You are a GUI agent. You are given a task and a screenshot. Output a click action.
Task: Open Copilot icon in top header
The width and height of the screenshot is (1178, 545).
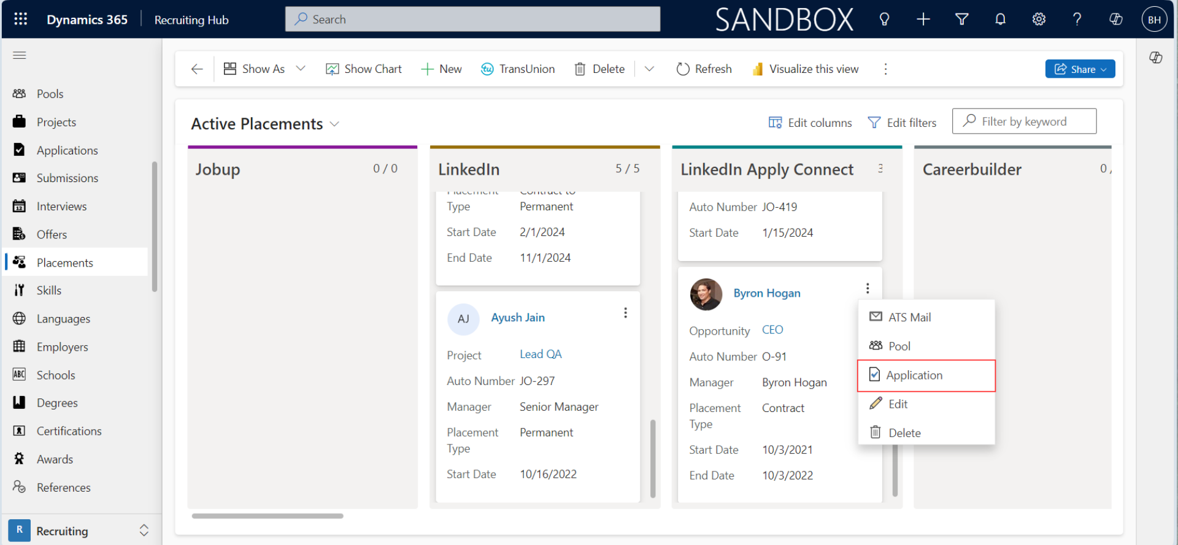click(1115, 19)
